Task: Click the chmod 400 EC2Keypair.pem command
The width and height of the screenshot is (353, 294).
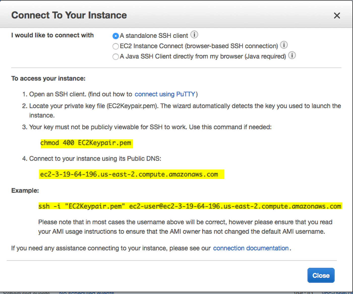Action: 86,143
